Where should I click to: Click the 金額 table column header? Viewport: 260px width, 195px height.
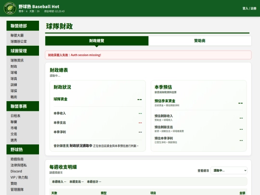coord(242,193)
